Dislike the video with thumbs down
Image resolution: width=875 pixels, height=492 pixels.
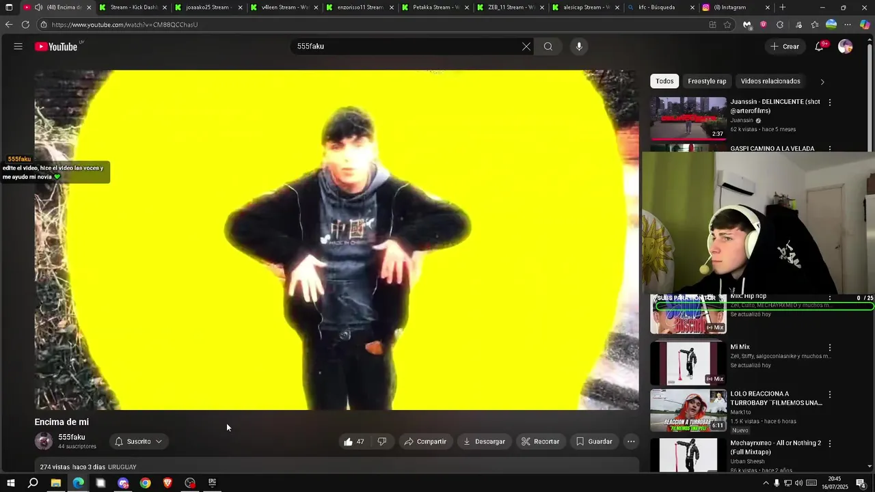click(382, 441)
